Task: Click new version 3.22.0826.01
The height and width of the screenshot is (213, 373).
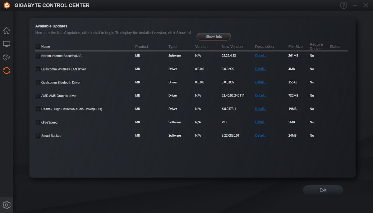Action: tap(231, 135)
